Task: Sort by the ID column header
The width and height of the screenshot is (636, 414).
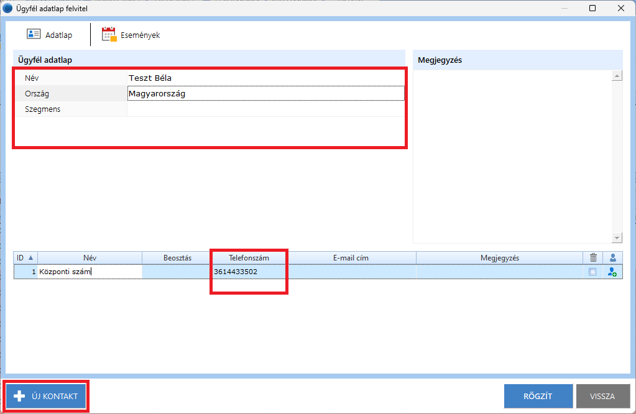Action: click(x=25, y=257)
